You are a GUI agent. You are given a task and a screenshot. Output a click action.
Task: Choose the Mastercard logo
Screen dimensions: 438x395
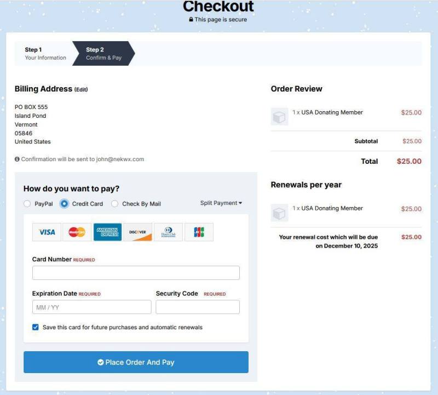77,232
